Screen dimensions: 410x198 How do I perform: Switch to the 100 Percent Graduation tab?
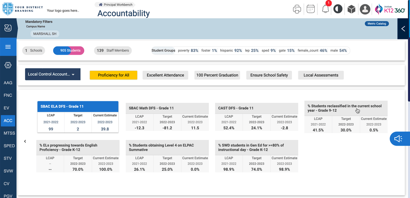(x=217, y=75)
